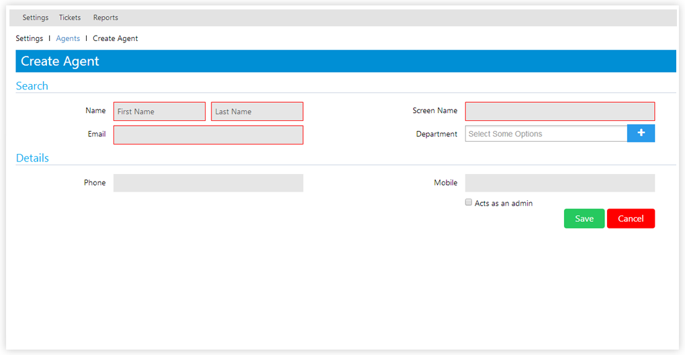This screenshot has height=355, width=685.
Task: Click into the Screen Name field
Action: (559, 112)
